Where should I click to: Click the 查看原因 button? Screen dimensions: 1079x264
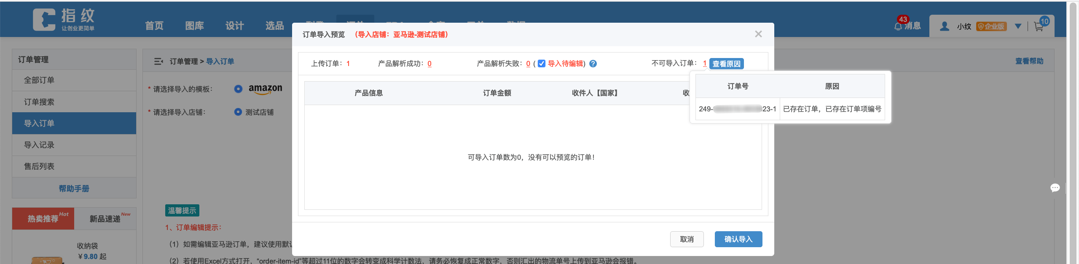[x=726, y=64]
